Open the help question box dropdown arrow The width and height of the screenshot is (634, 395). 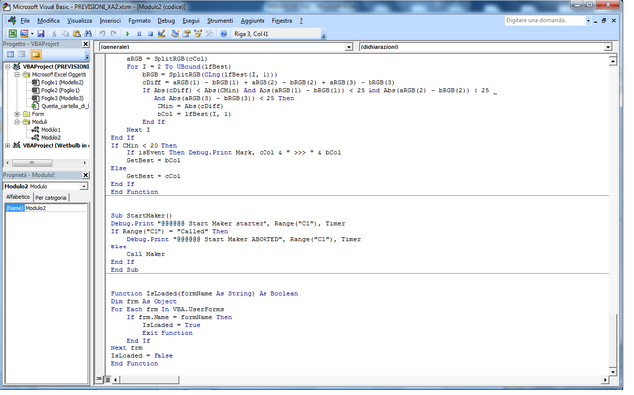point(588,20)
